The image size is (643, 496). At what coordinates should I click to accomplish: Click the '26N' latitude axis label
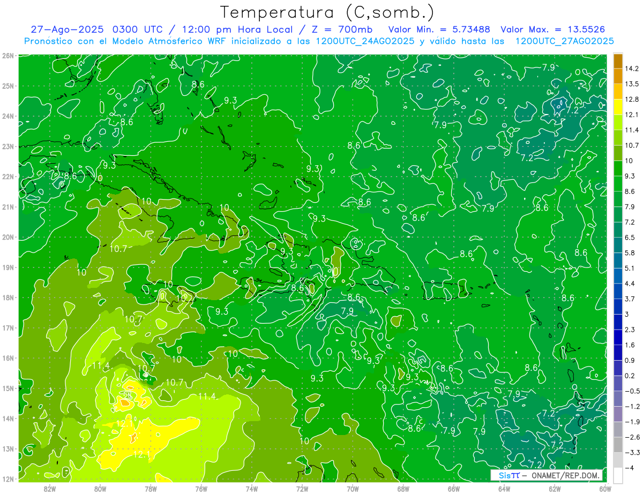pyautogui.click(x=8, y=56)
